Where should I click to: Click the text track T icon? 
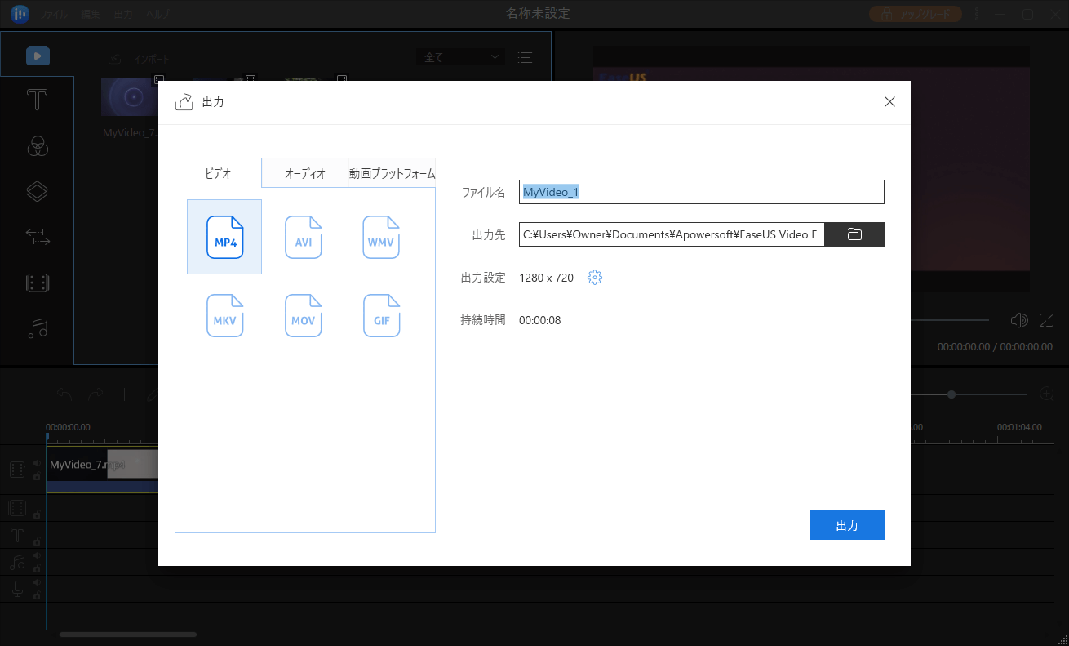17,535
